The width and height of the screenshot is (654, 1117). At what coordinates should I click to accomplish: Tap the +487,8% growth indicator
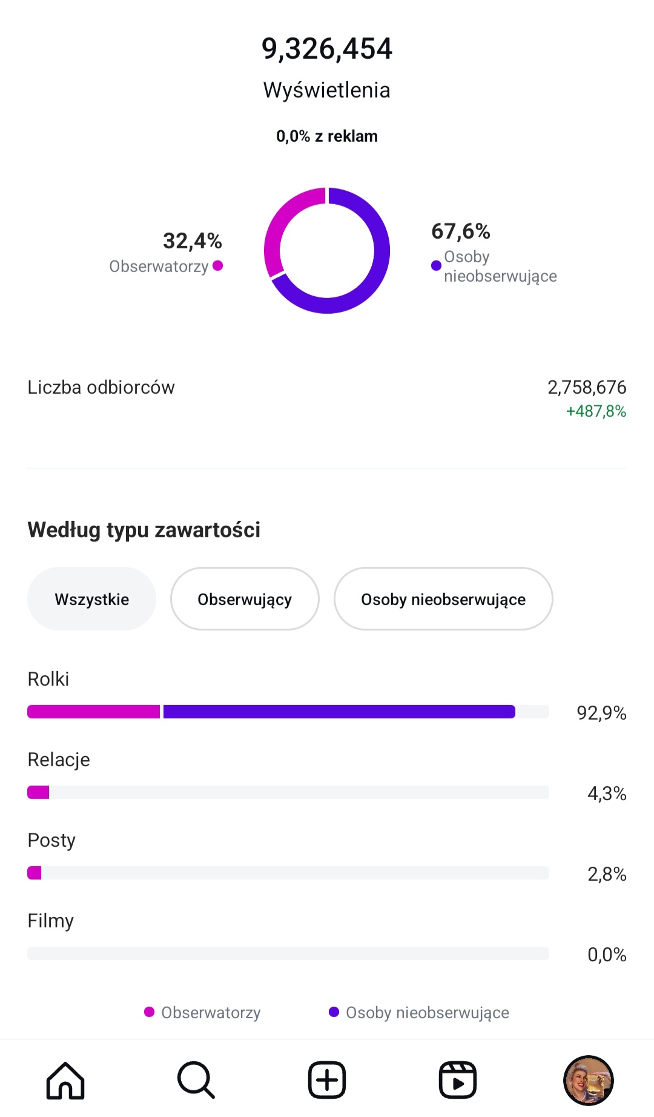[596, 412]
